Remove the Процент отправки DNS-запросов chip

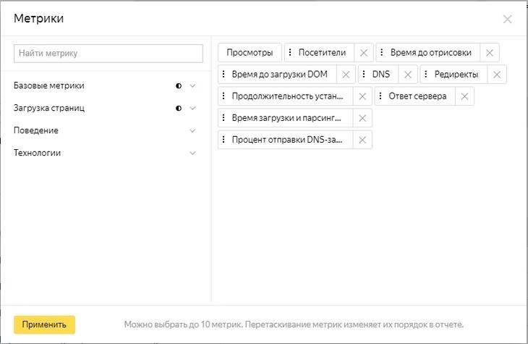click(362, 140)
